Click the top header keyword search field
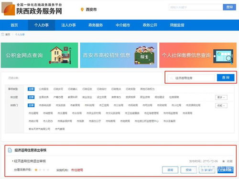Screen dimensions: 239x179 [x=196, y=7]
